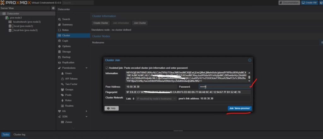Open the Backup menu item
Image resolution: width=323 pixels, height=139 pixels.
point(66,57)
